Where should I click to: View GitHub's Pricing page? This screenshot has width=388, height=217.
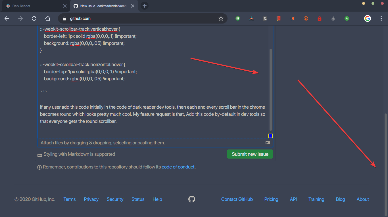point(271,199)
